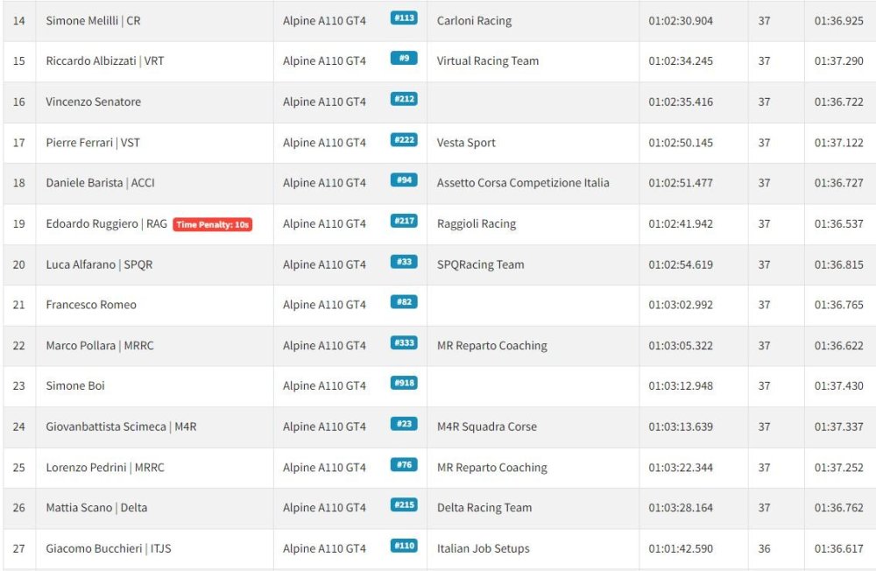Select driver name Francesco Romeo

coord(91,305)
